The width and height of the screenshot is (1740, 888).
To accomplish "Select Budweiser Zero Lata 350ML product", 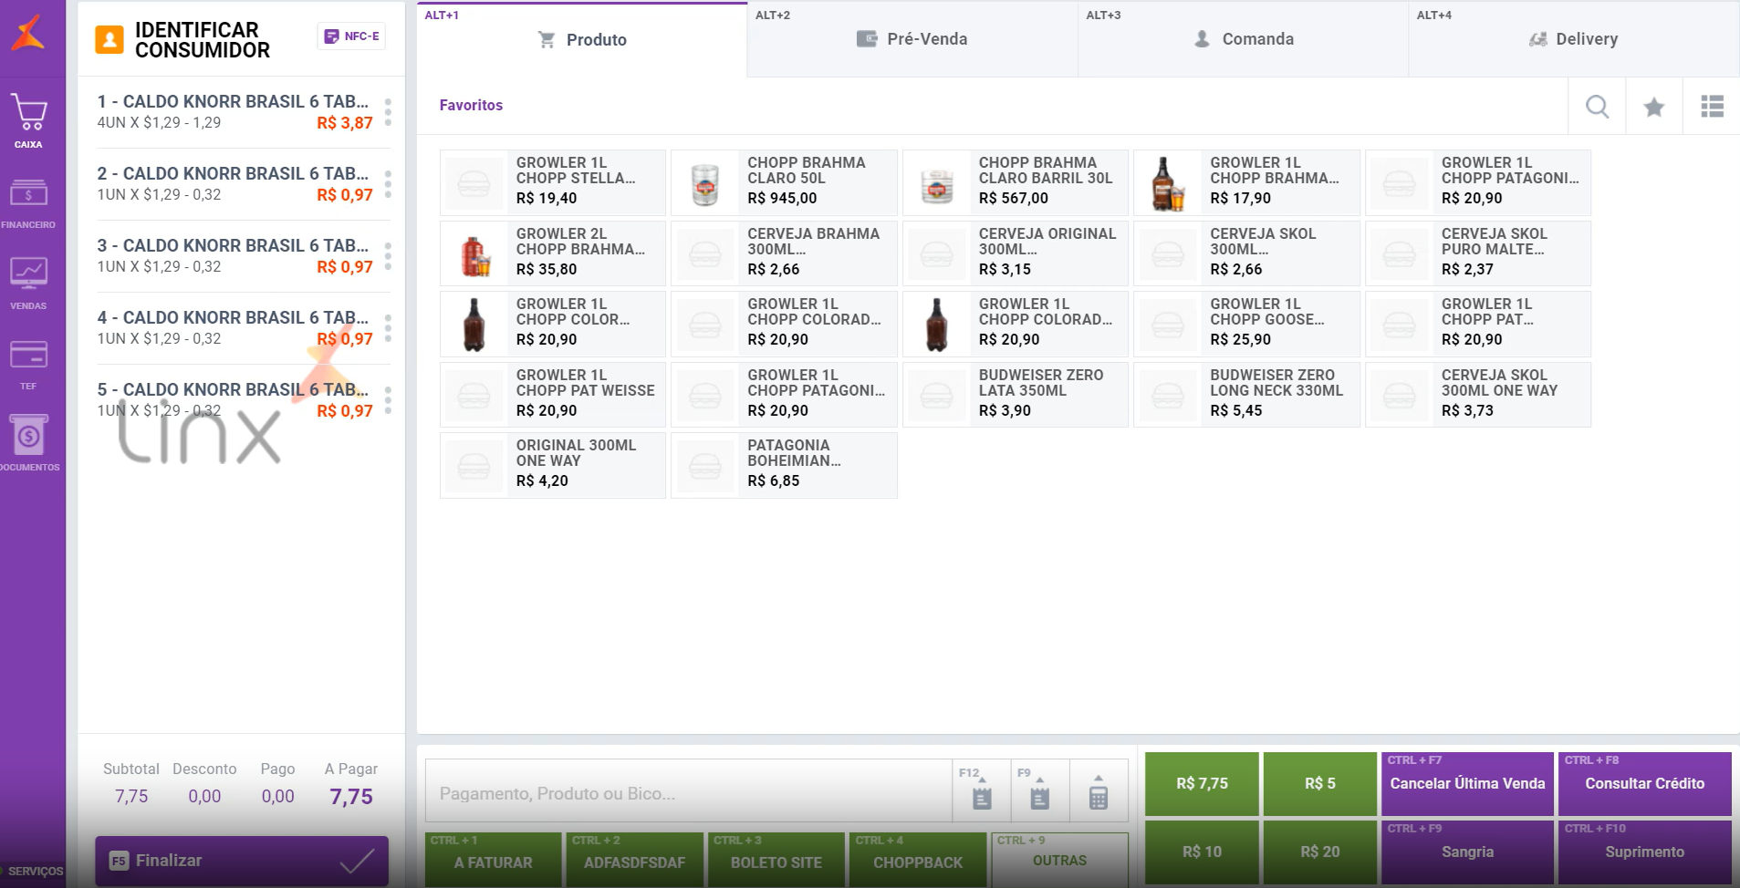I will click(x=1016, y=395).
